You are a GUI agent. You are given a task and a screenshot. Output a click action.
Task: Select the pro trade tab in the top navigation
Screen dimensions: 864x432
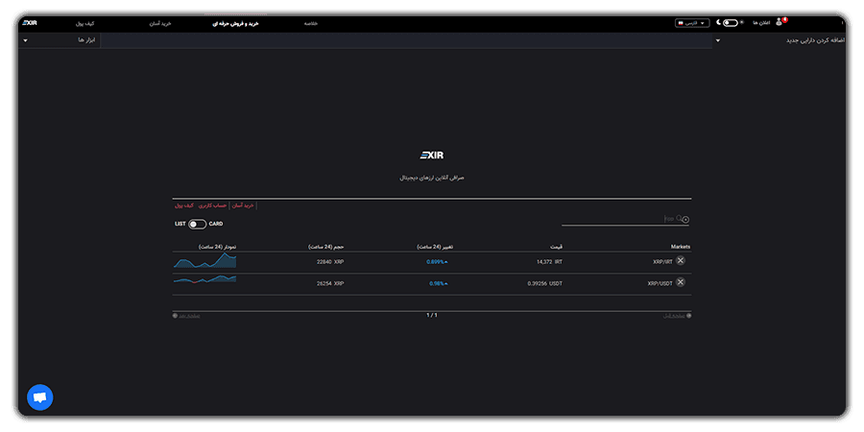click(236, 24)
